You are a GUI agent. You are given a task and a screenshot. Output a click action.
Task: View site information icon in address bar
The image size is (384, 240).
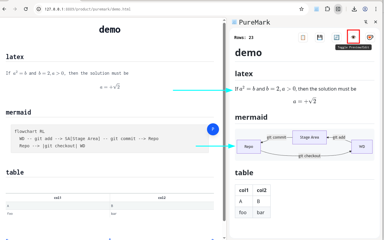tap(38, 9)
